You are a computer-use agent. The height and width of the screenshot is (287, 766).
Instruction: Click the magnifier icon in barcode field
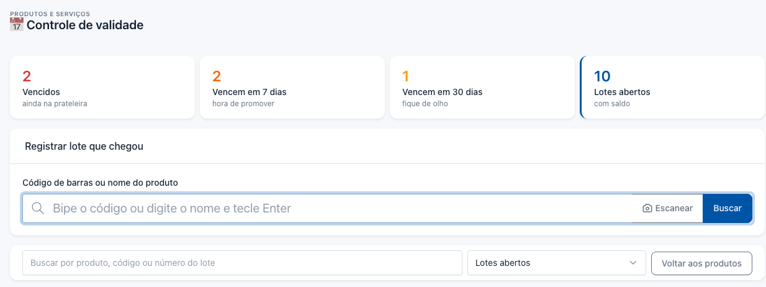(x=38, y=208)
